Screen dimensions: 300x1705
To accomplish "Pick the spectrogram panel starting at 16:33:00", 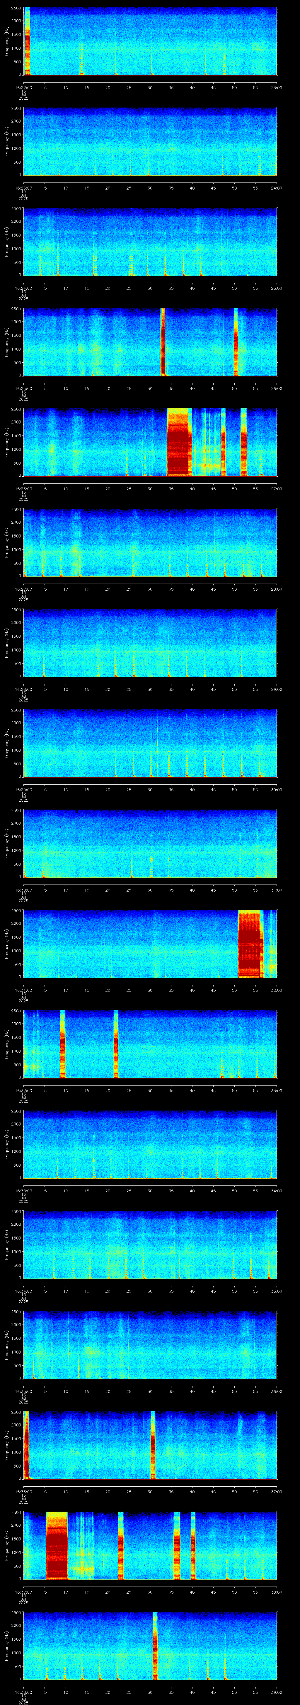I will (150, 1144).
